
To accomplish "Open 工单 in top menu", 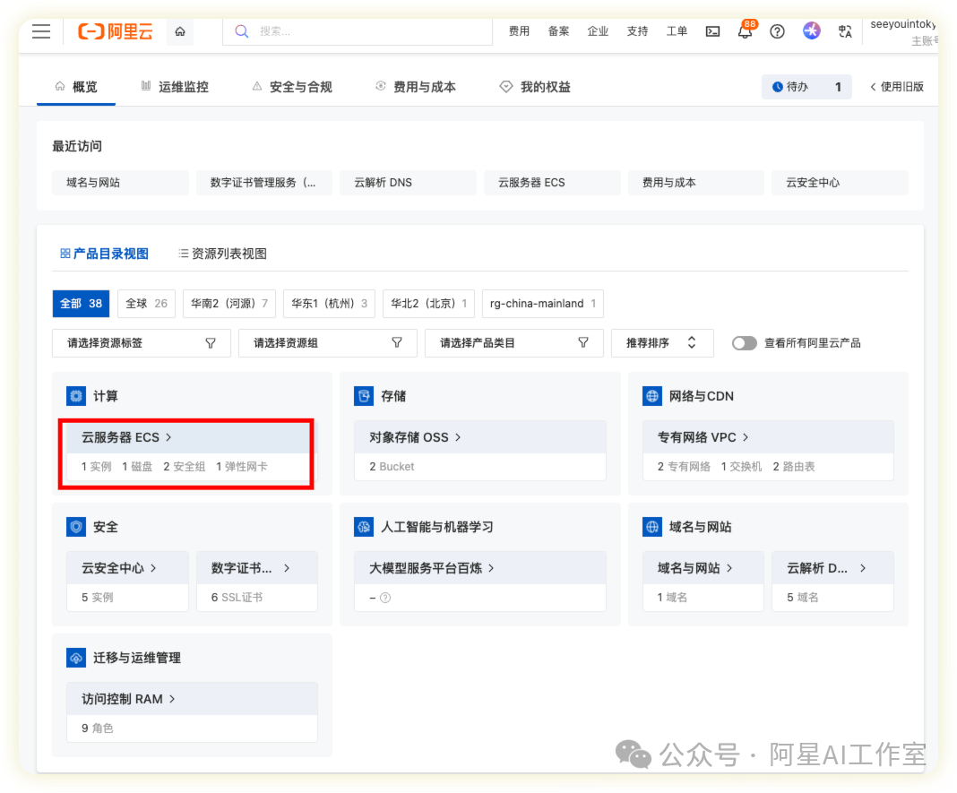I will pyautogui.click(x=677, y=31).
